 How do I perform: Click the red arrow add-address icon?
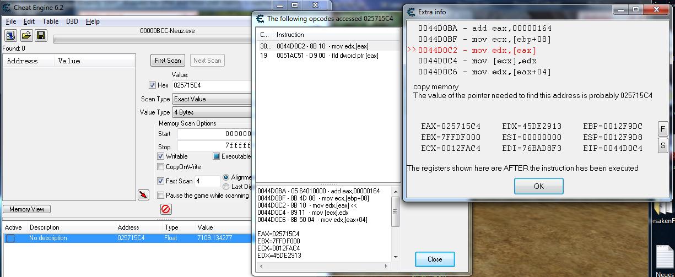pos(143,194)
